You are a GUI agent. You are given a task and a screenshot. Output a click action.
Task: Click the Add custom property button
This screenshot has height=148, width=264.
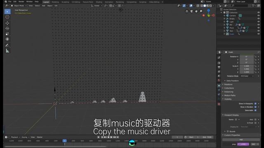pos(241,140)
